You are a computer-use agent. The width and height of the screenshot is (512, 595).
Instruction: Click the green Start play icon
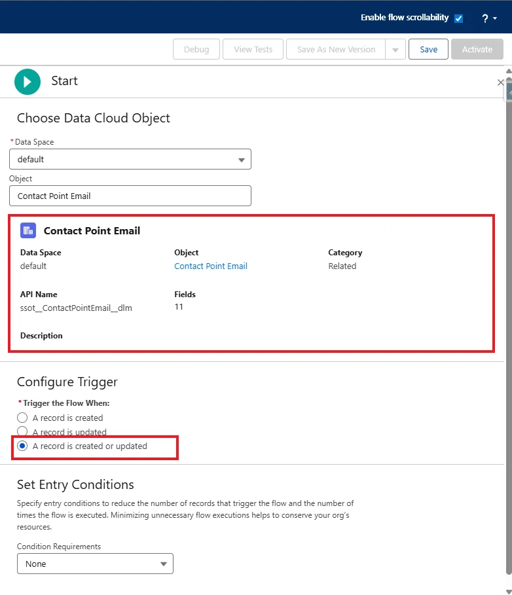point(27,82)
